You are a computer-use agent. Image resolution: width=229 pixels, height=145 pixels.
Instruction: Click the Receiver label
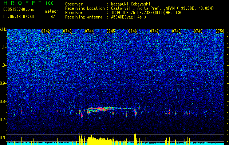pos(74,13)
